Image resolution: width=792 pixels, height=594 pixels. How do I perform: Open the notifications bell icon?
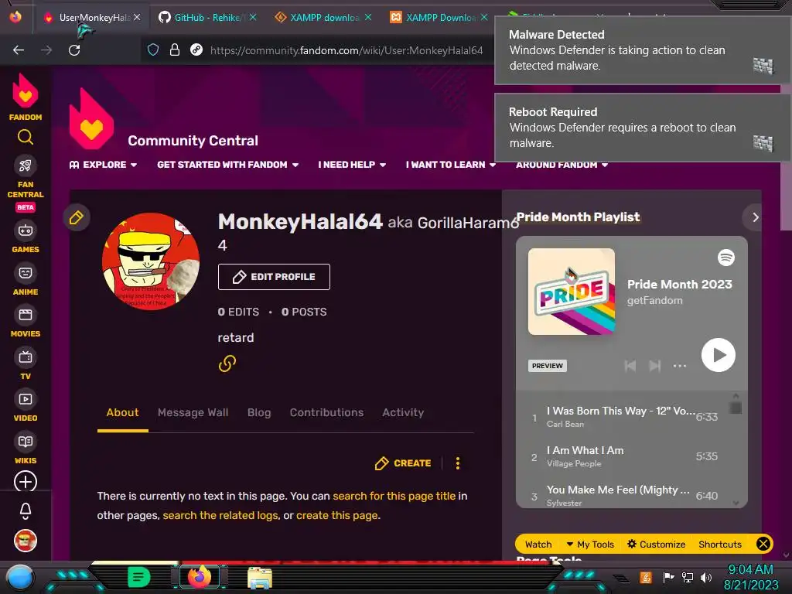(26, 511)
